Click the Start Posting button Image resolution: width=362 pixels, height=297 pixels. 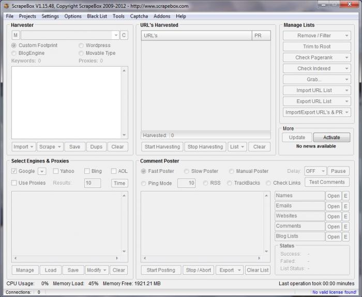(x=161, y=270)
